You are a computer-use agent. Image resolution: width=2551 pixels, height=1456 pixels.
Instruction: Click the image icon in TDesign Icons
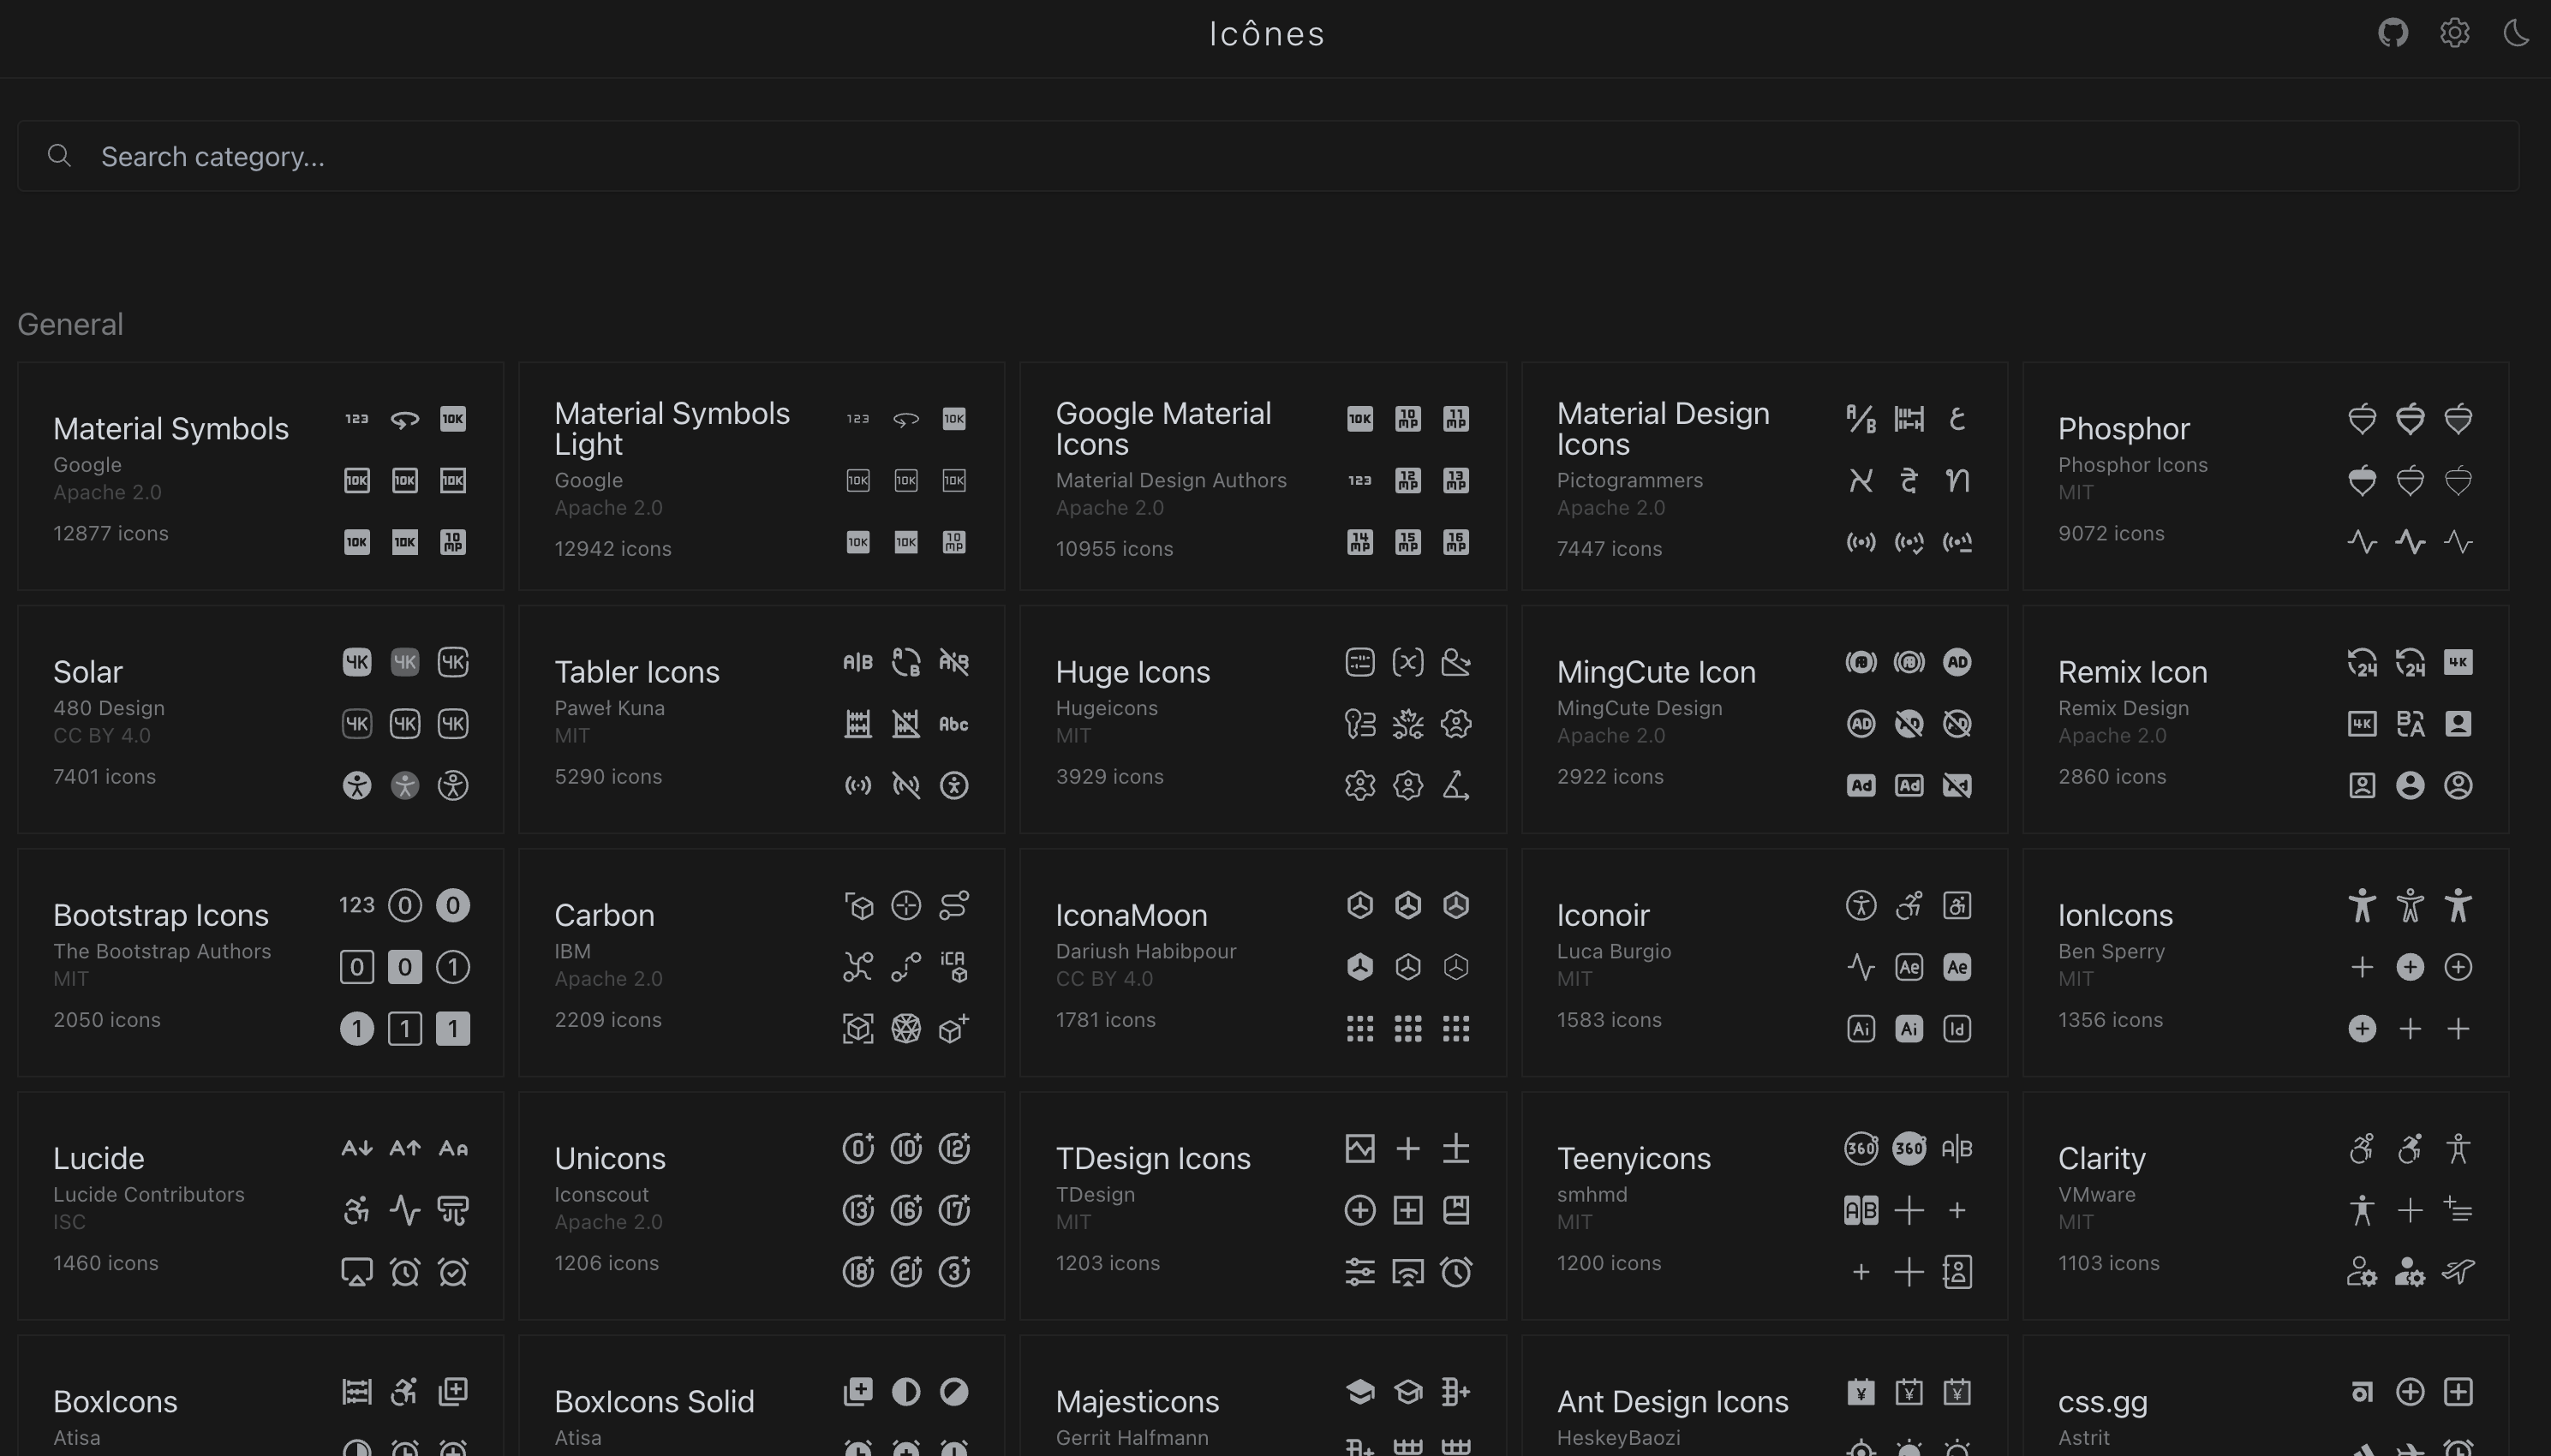[x=1360, y=1148]
